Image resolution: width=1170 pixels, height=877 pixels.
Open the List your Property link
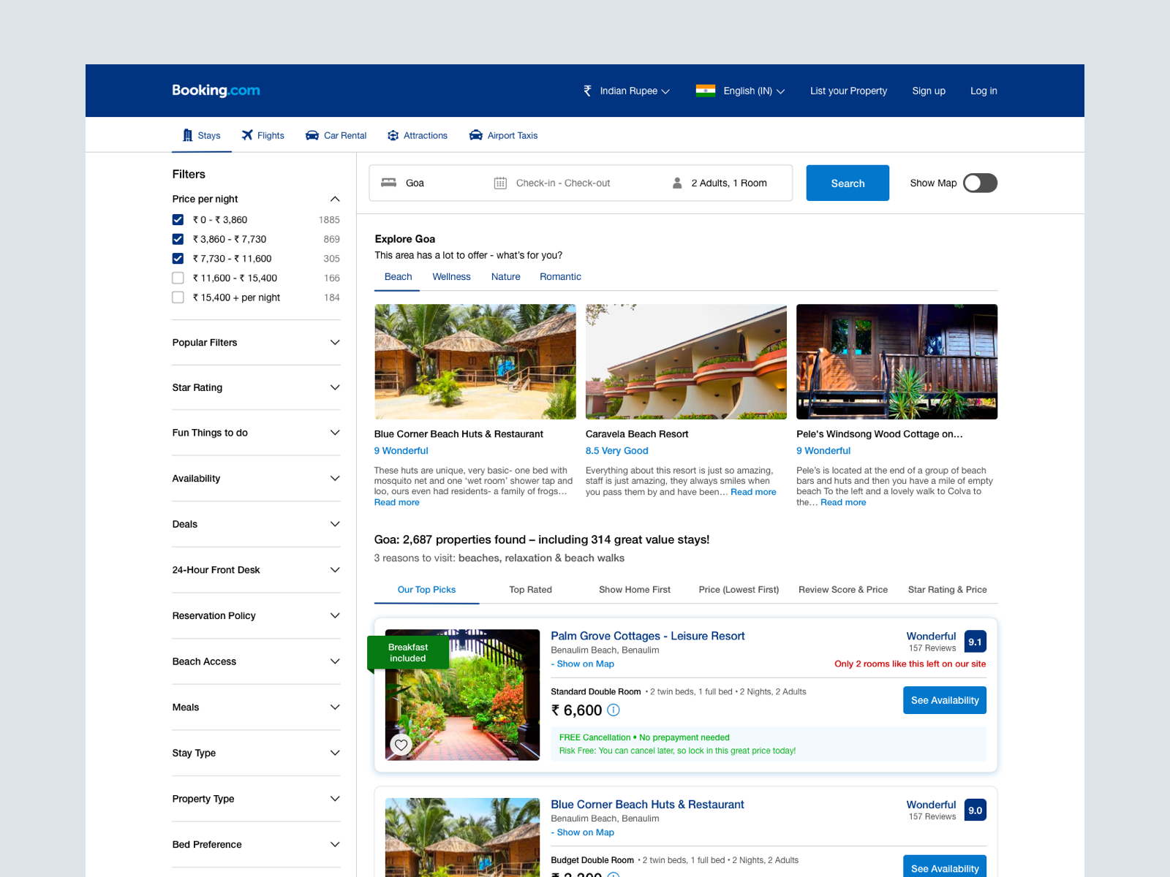pos(848,91)
